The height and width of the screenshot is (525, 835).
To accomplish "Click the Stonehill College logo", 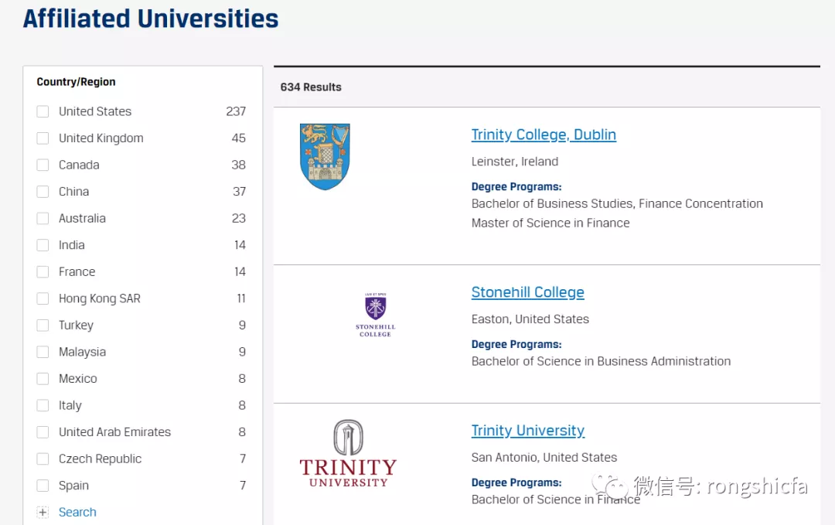I will point(376,315).
